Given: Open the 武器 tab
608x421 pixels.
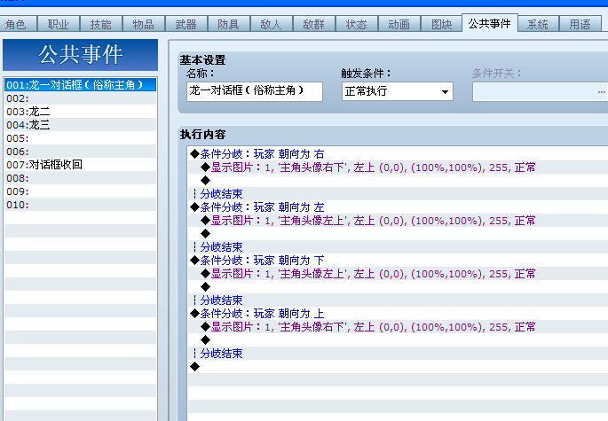Looking at the screenshot, I should (186, 25).
